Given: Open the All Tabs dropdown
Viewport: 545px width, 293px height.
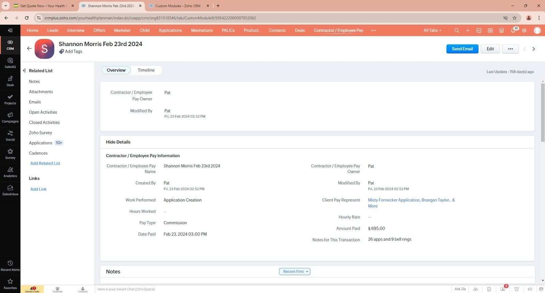Looking at the screenshot, I should [432, 30].
